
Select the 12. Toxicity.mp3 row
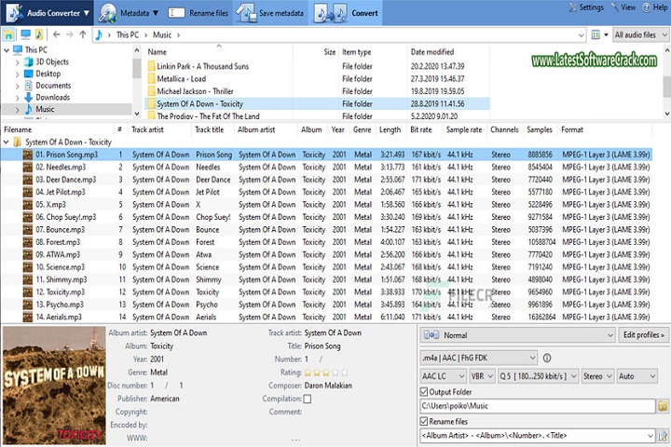326,292
